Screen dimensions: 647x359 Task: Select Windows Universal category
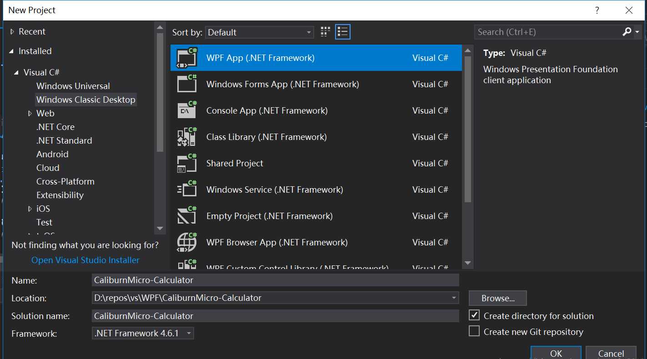[x=73, y=86]
